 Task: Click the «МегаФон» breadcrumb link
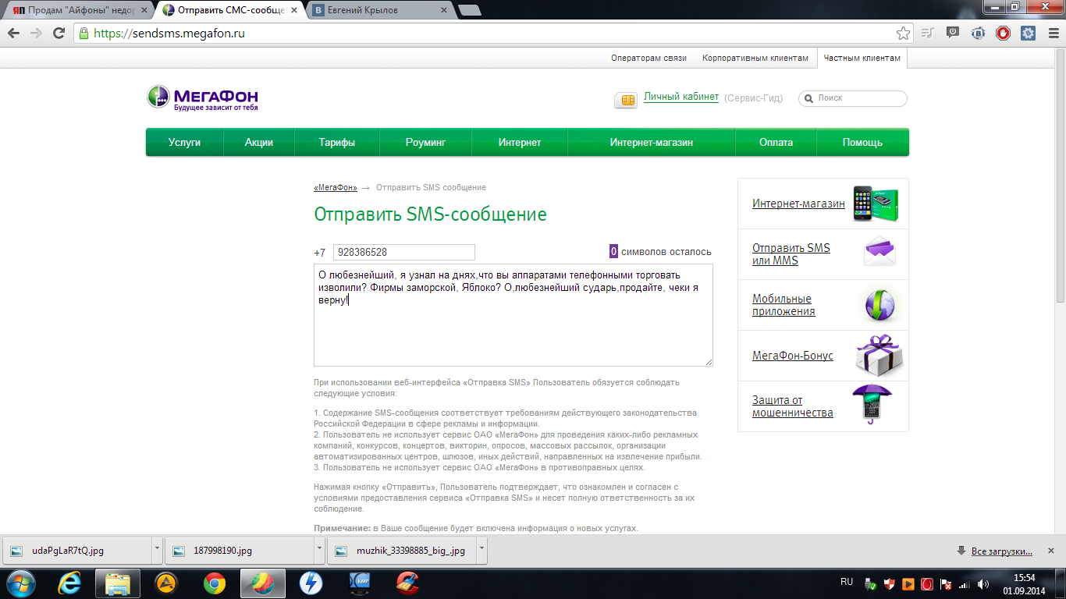click(x=336, y=188)
